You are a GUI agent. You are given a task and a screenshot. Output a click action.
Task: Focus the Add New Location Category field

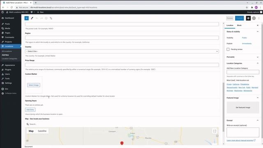coord(243,72)
